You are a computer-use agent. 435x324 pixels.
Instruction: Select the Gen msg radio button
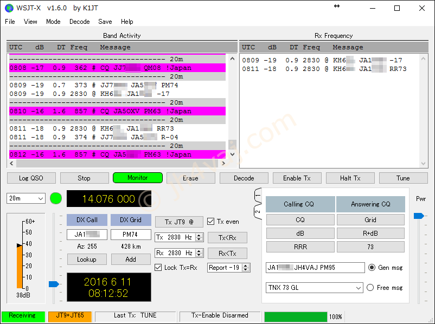[x=372, y=268]
